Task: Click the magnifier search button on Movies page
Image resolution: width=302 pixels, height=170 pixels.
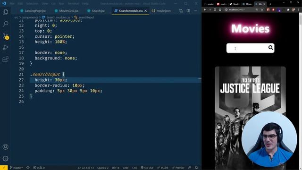Action: (x=271, y=48)
